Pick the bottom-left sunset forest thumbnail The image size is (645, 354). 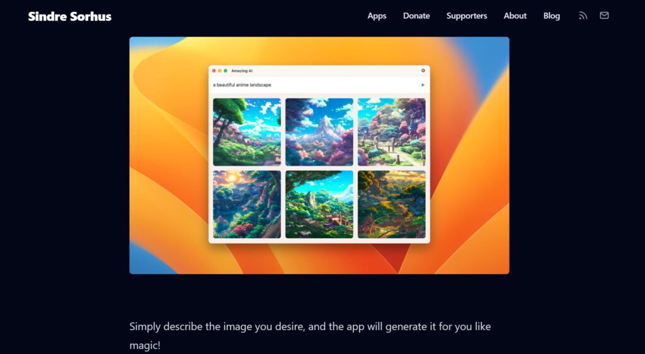247,204
